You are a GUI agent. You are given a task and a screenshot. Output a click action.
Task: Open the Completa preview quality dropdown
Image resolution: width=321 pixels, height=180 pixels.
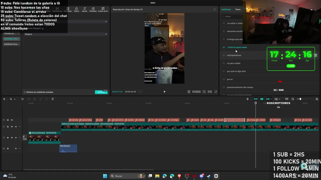coord(196,92)
